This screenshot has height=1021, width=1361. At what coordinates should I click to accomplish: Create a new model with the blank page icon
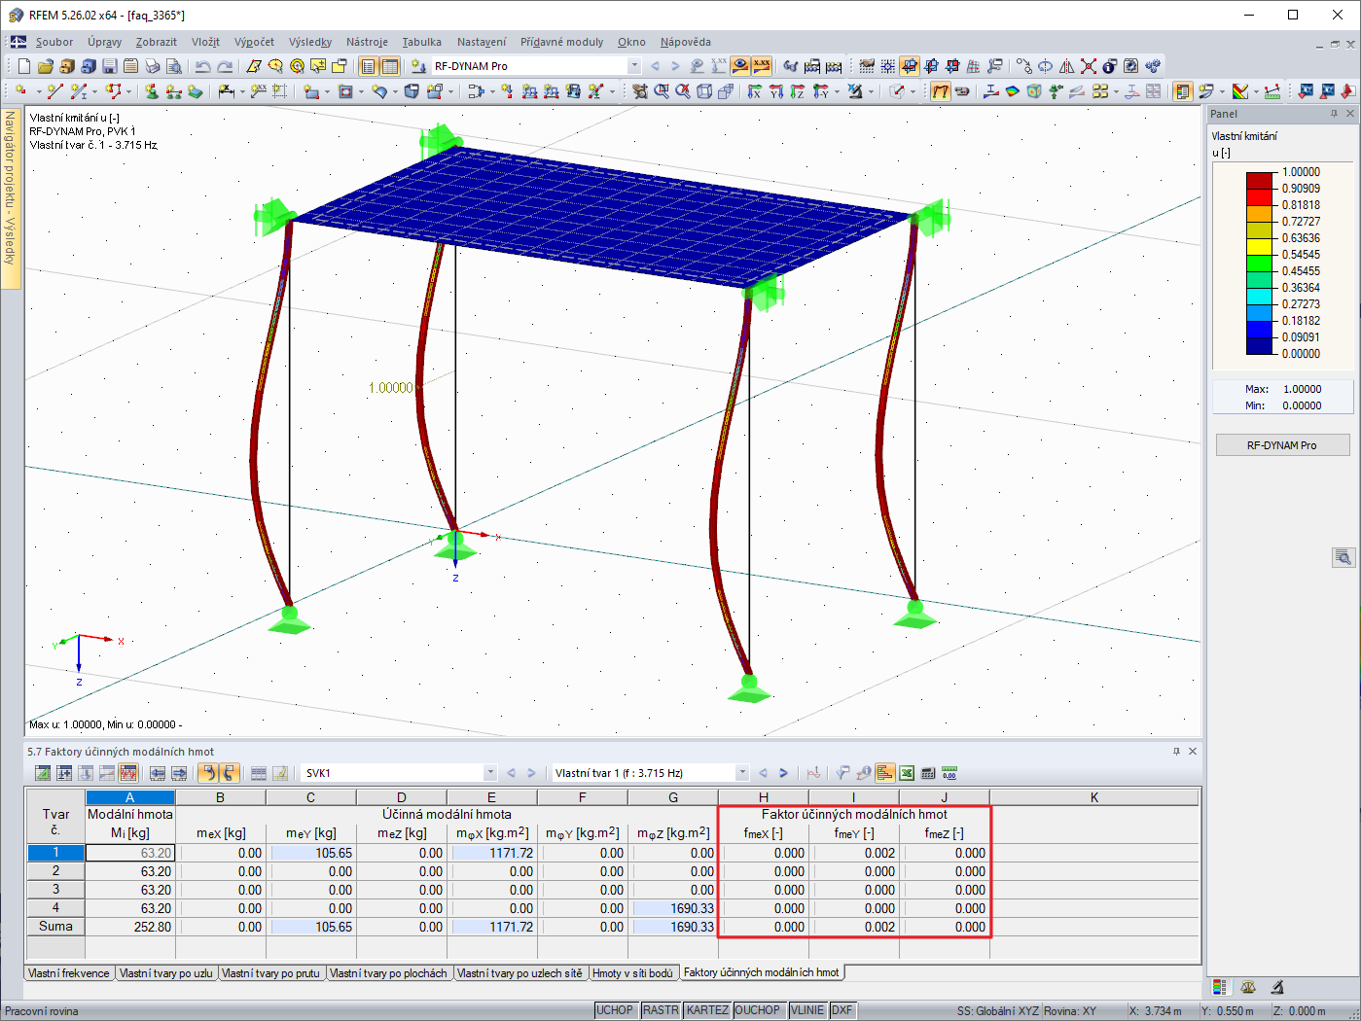point(24,66)
